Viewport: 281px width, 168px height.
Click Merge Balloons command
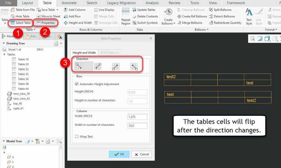click(190, 23)
